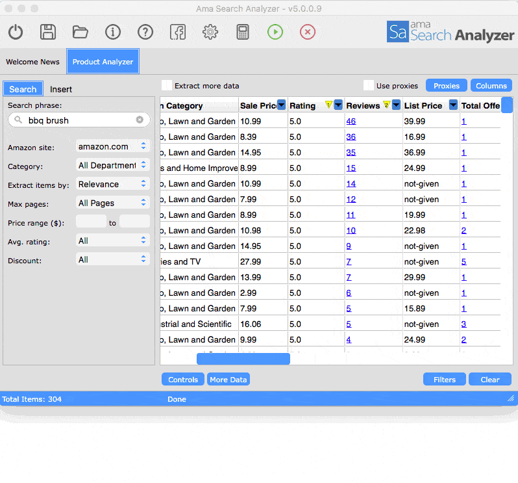Viewport: 518px width, 483px height.
Task: Click the Controls button
Action: pyautogui.click(x=183, y=380)
